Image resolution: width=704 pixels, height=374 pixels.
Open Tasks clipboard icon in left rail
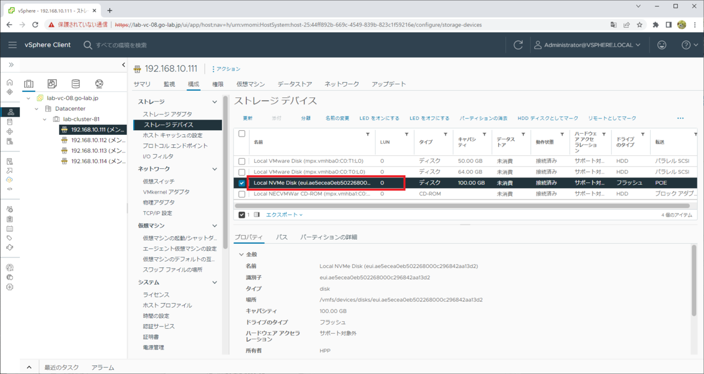(9, 219)
